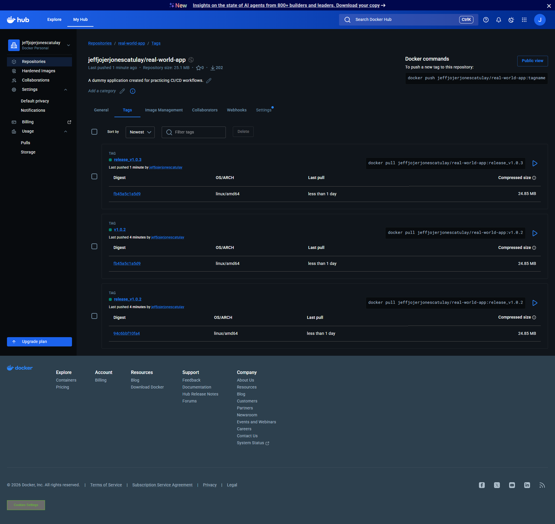Click the Repositories breadcrumb link

coord(100,44)
